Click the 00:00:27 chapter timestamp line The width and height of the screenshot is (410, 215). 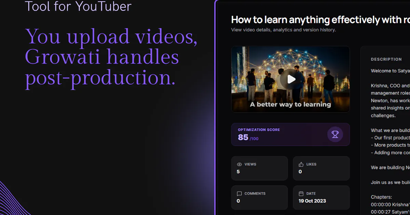pyautogui.click(x=390, y=212)
